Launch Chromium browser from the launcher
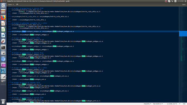 [x=3, y=59]
